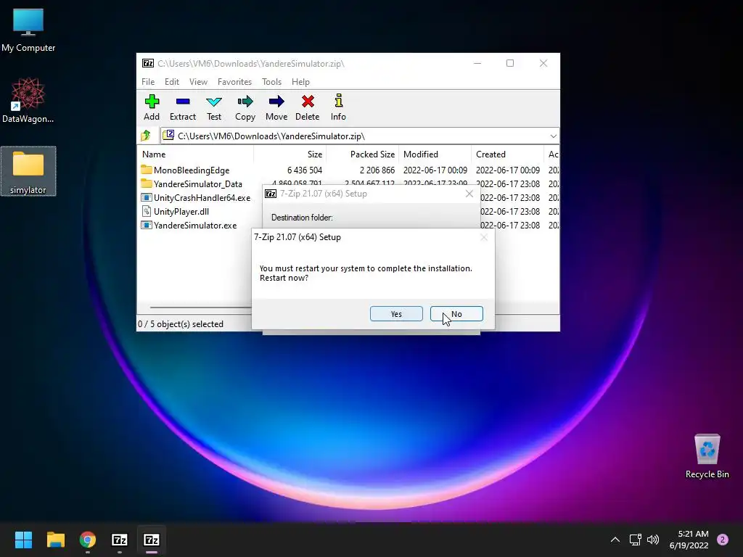The width and height of the screenshot is (743, 557).
Task: Click the volume speaker tray icon
Action: 653,540
